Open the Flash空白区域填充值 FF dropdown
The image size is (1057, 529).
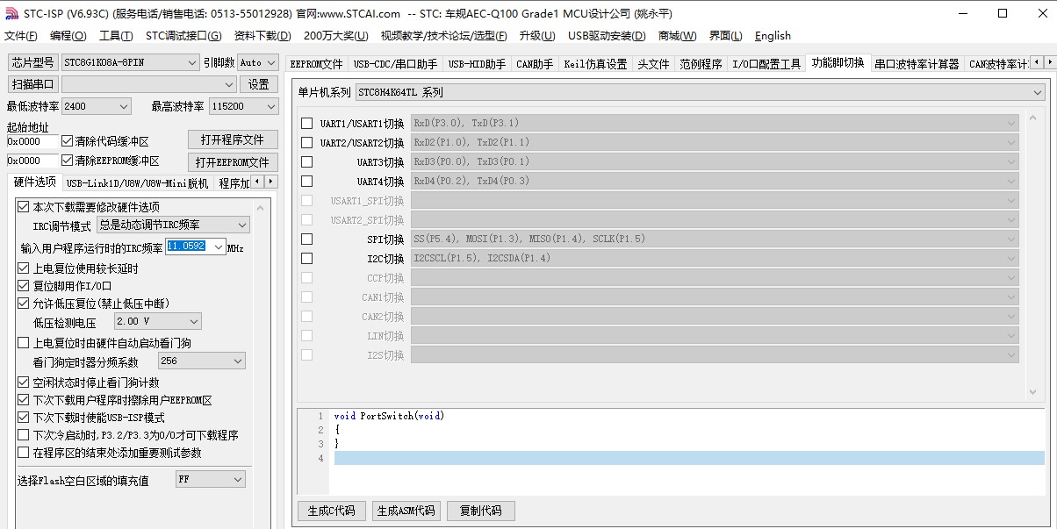tap(211, 480)
